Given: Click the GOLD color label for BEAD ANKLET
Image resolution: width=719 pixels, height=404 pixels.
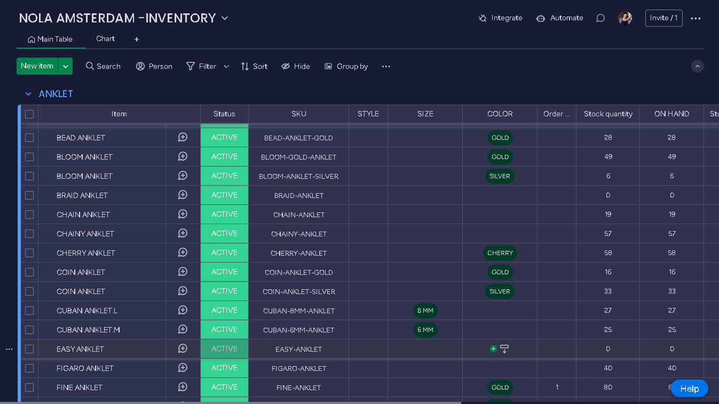Looking at the screenshot, I should tap(500, 138).
